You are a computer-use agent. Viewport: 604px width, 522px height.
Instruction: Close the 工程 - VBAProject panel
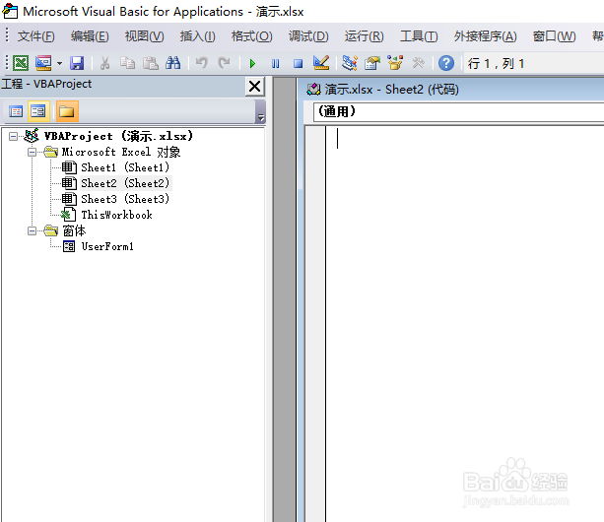point(254,87)
